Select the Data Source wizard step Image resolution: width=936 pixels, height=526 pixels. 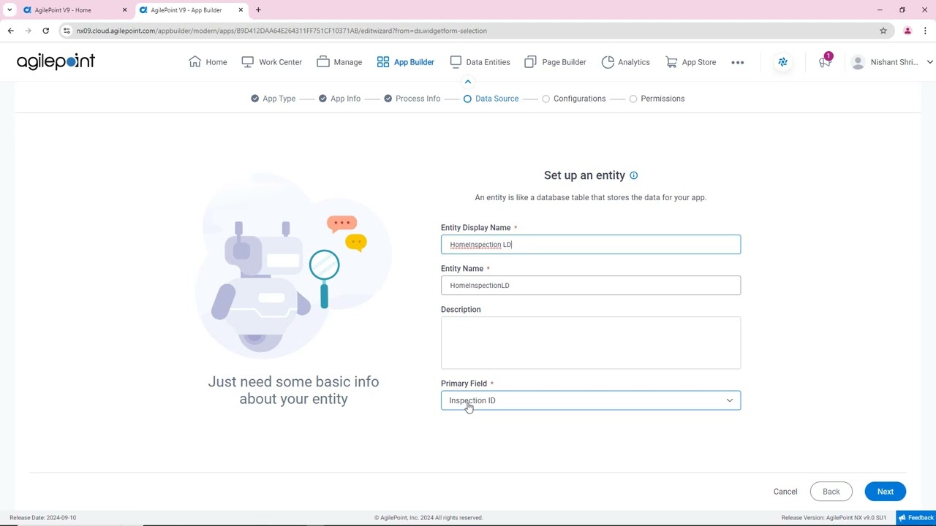click(x=491, y=99)
